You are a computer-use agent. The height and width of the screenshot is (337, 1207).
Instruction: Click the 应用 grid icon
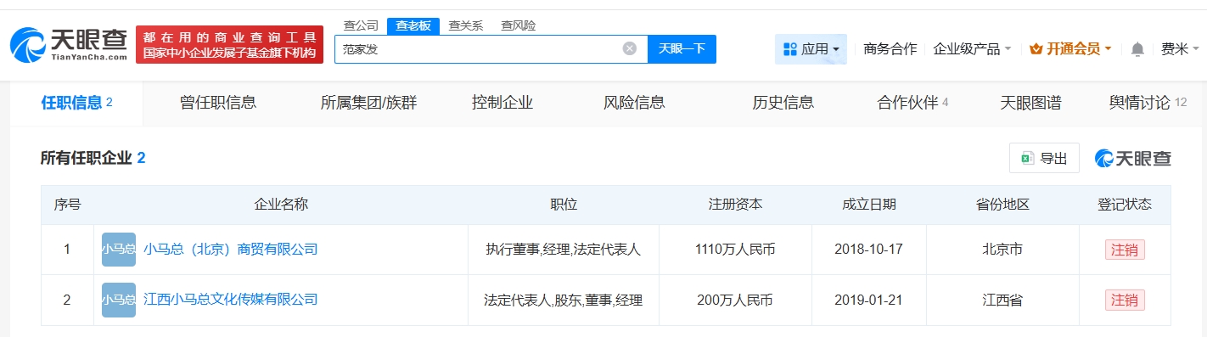[x=789, y=49]
